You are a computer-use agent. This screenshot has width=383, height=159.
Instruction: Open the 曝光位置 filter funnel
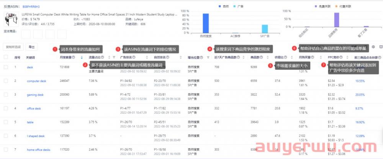(208, 57)
